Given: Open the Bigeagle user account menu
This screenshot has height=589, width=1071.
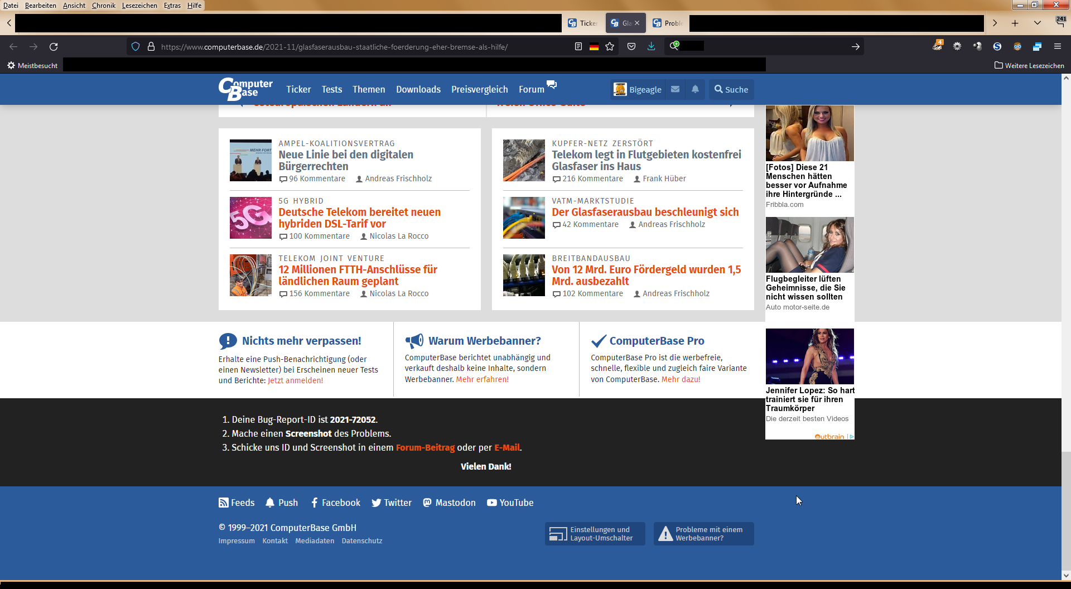Looking at the screenshot, I should [638, 89].
